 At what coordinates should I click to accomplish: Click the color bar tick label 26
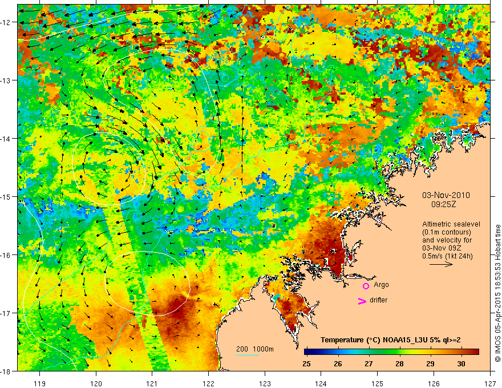(338, 364)
